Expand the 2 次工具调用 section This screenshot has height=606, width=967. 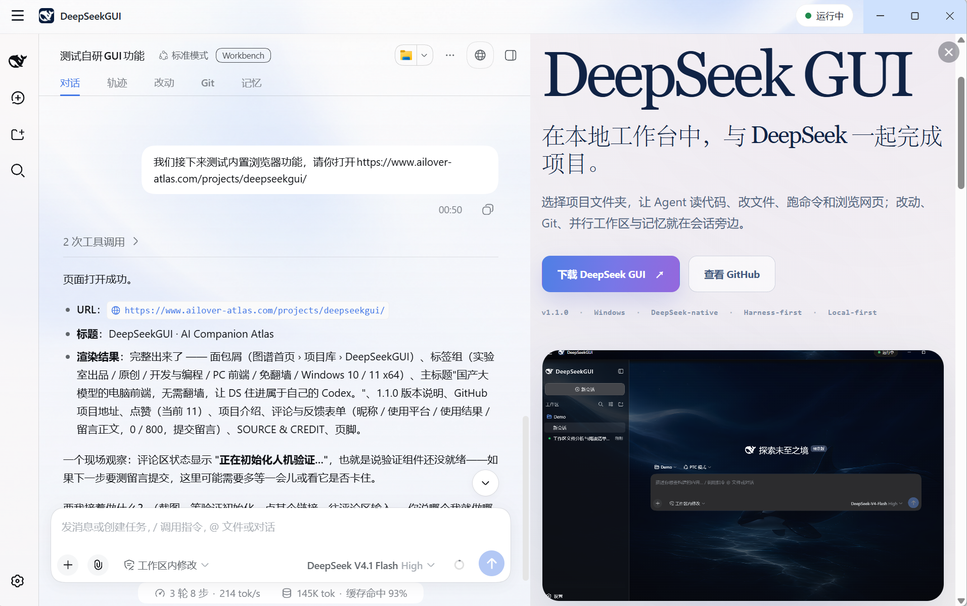pos(101,242)
